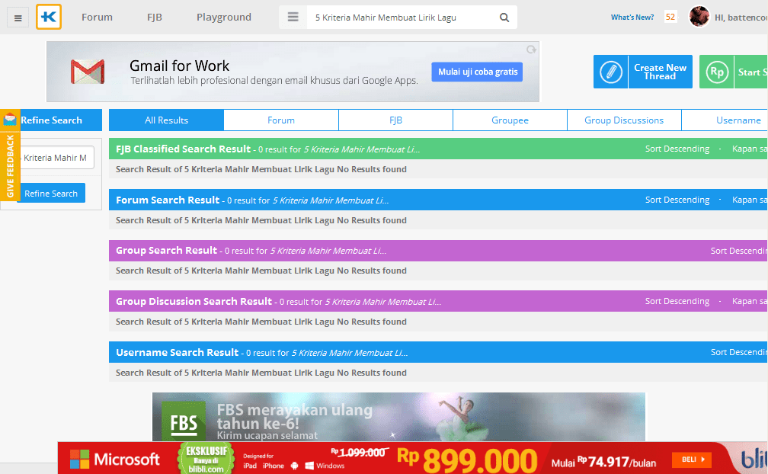
Task: Click the Gmail envelope logo in ad
Action: click(87, 72)
